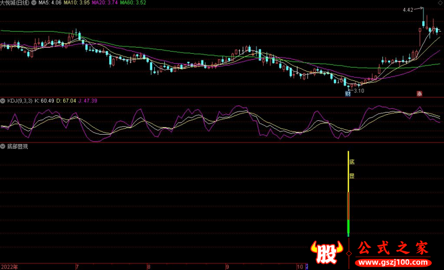This screenshot has width=444, height=270.
Task: Open the KDJ(9,3,3) indicator dropdown arrow
Action: 3,101
